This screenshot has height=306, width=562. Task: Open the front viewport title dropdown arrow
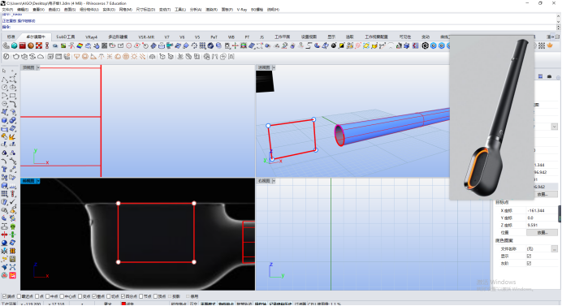pyautogui.click(x=38, y=181)
